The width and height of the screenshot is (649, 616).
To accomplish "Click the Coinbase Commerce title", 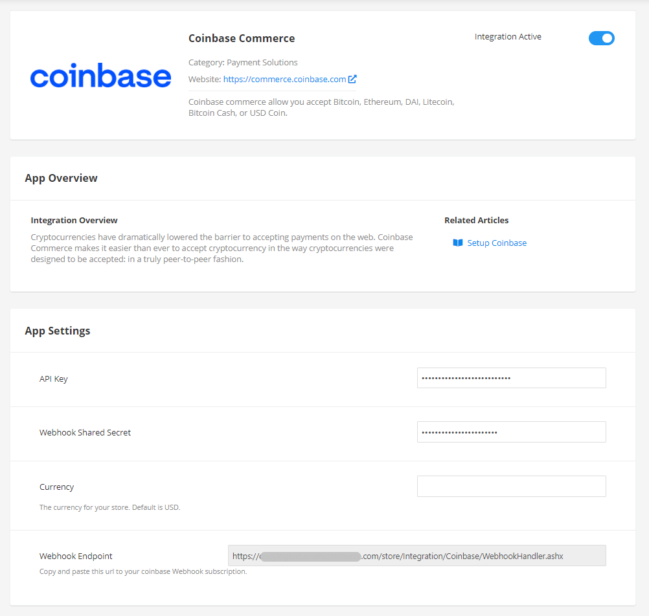I will click(x=242, y=38).
